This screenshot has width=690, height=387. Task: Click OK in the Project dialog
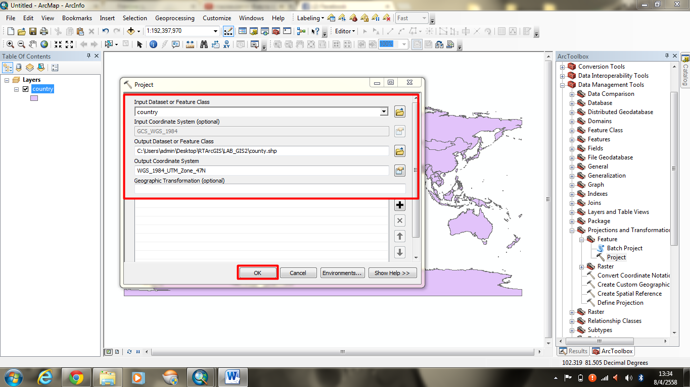click(257, 273)
